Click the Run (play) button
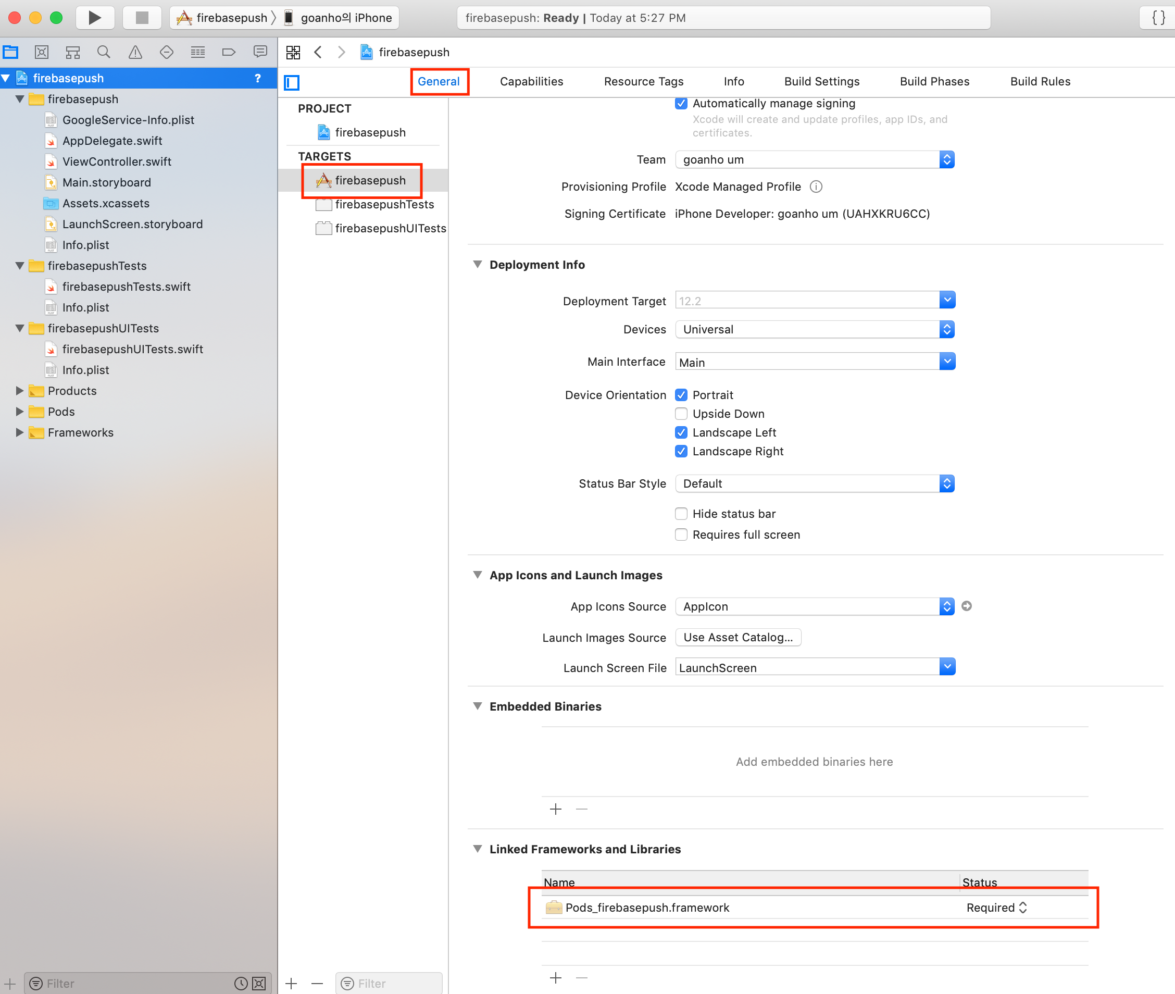1175x994 pixels. click(x=95, y=18)
